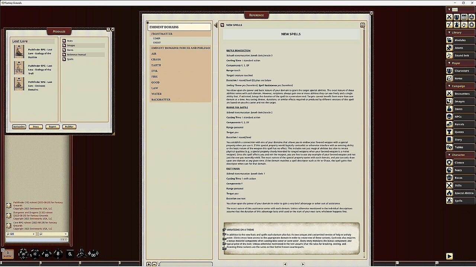The width and height of the screenshot is (476, 267).
Task: Open the Sound Sets icon
Action: click(x=449, y=55)
